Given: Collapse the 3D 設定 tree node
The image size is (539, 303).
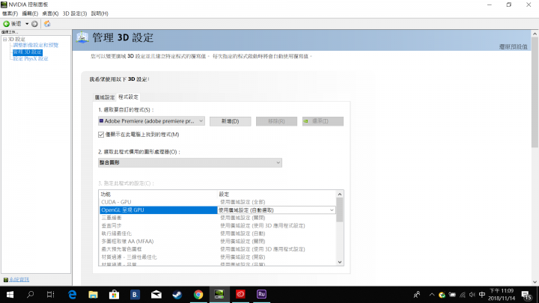Looking at the screenshot, I should click(4, 39).
